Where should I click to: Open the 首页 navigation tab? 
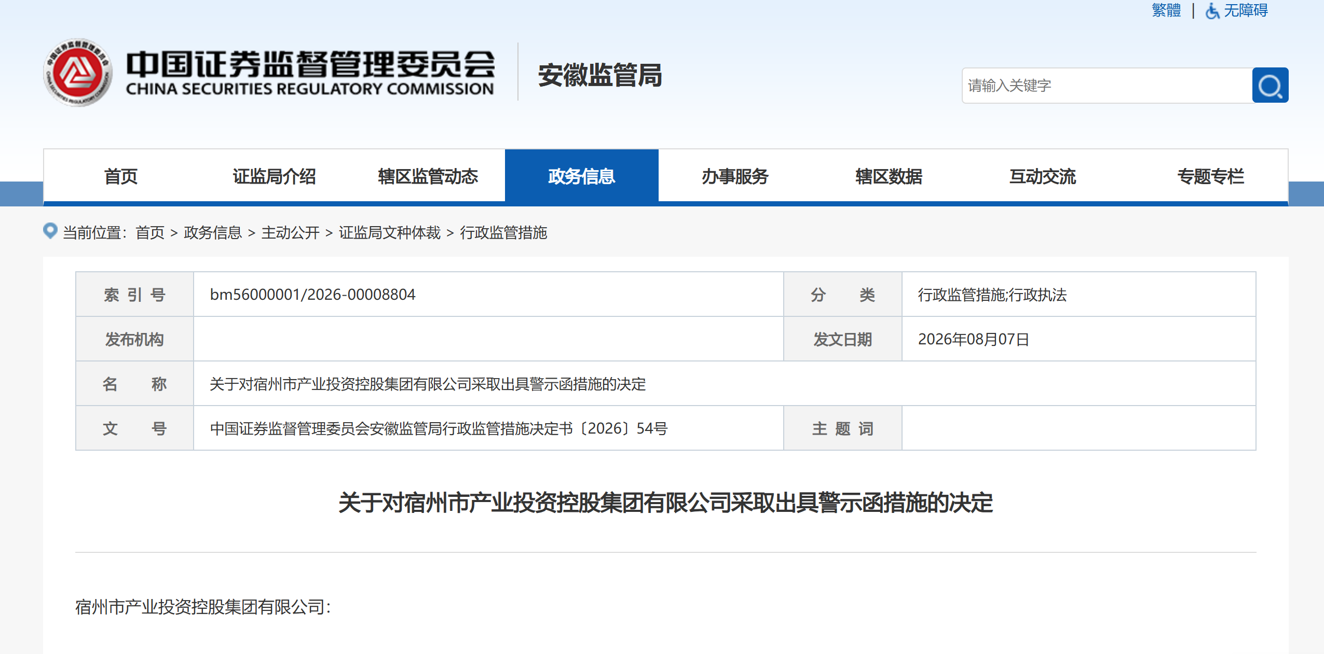tap(120, 176)
